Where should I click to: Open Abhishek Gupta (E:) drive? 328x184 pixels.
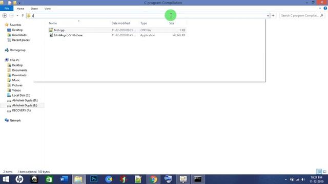pyautogui.click(x=25, y=105)
